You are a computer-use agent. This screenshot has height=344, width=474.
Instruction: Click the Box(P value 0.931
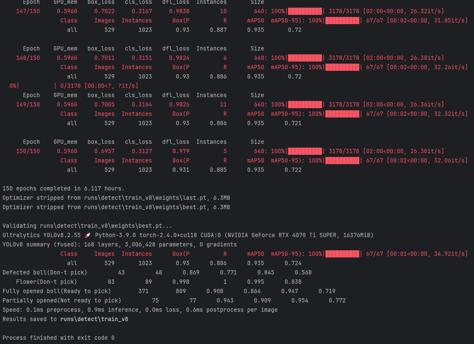(181, 170)
